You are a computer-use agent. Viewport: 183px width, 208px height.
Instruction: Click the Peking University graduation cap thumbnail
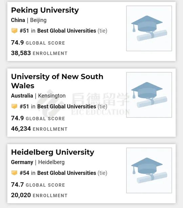(x=149, y=28)
